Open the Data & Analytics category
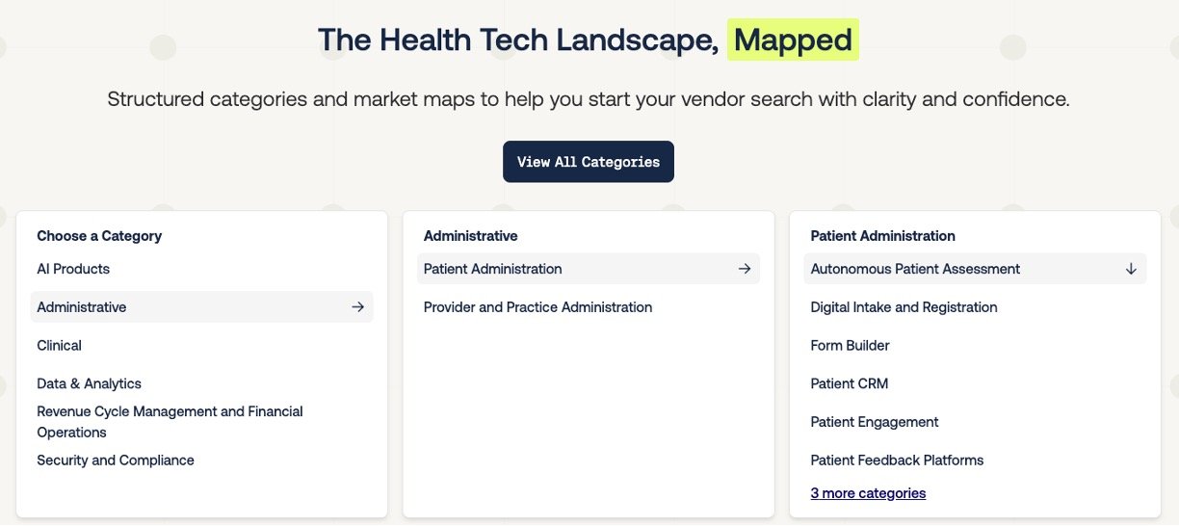 [x=89, y=383]
